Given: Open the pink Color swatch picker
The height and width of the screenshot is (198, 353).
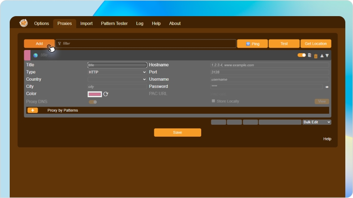Looking at the screenshot, I should pos(95,94).
